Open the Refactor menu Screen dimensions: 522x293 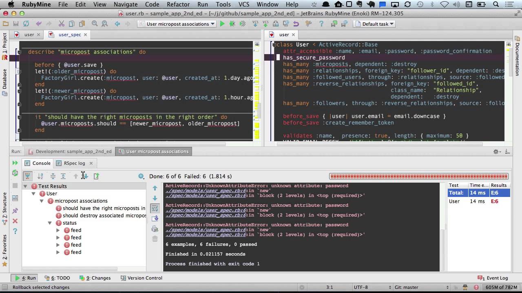[178, 4]
